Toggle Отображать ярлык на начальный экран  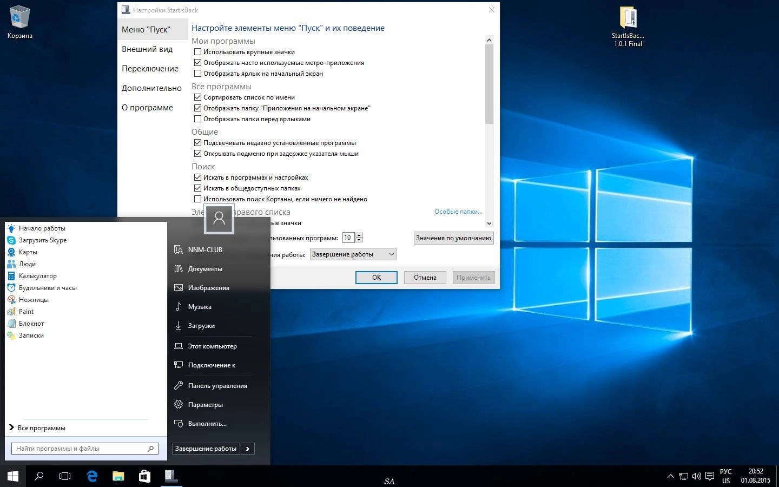pyautogui.click(x=197, y=74)
